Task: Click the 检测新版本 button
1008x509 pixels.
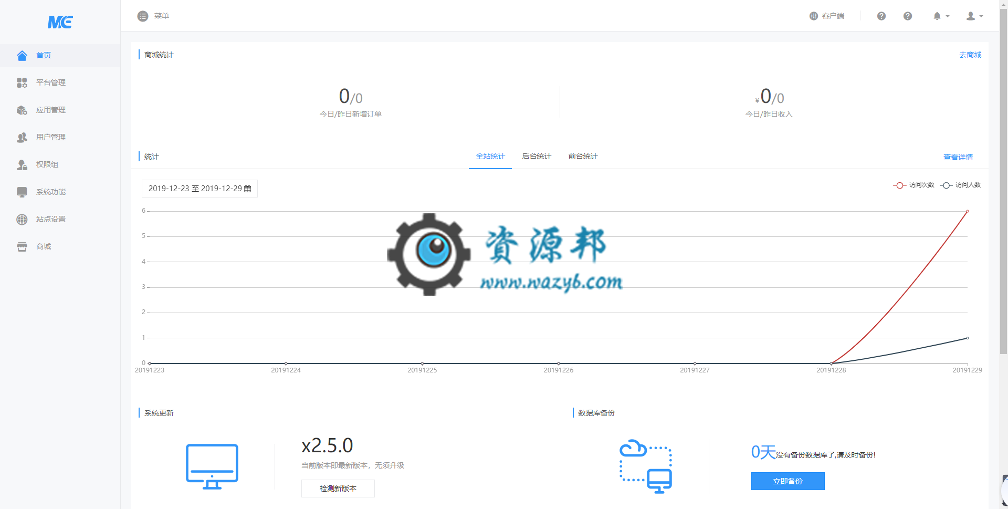Action: (x=338, y=489)
